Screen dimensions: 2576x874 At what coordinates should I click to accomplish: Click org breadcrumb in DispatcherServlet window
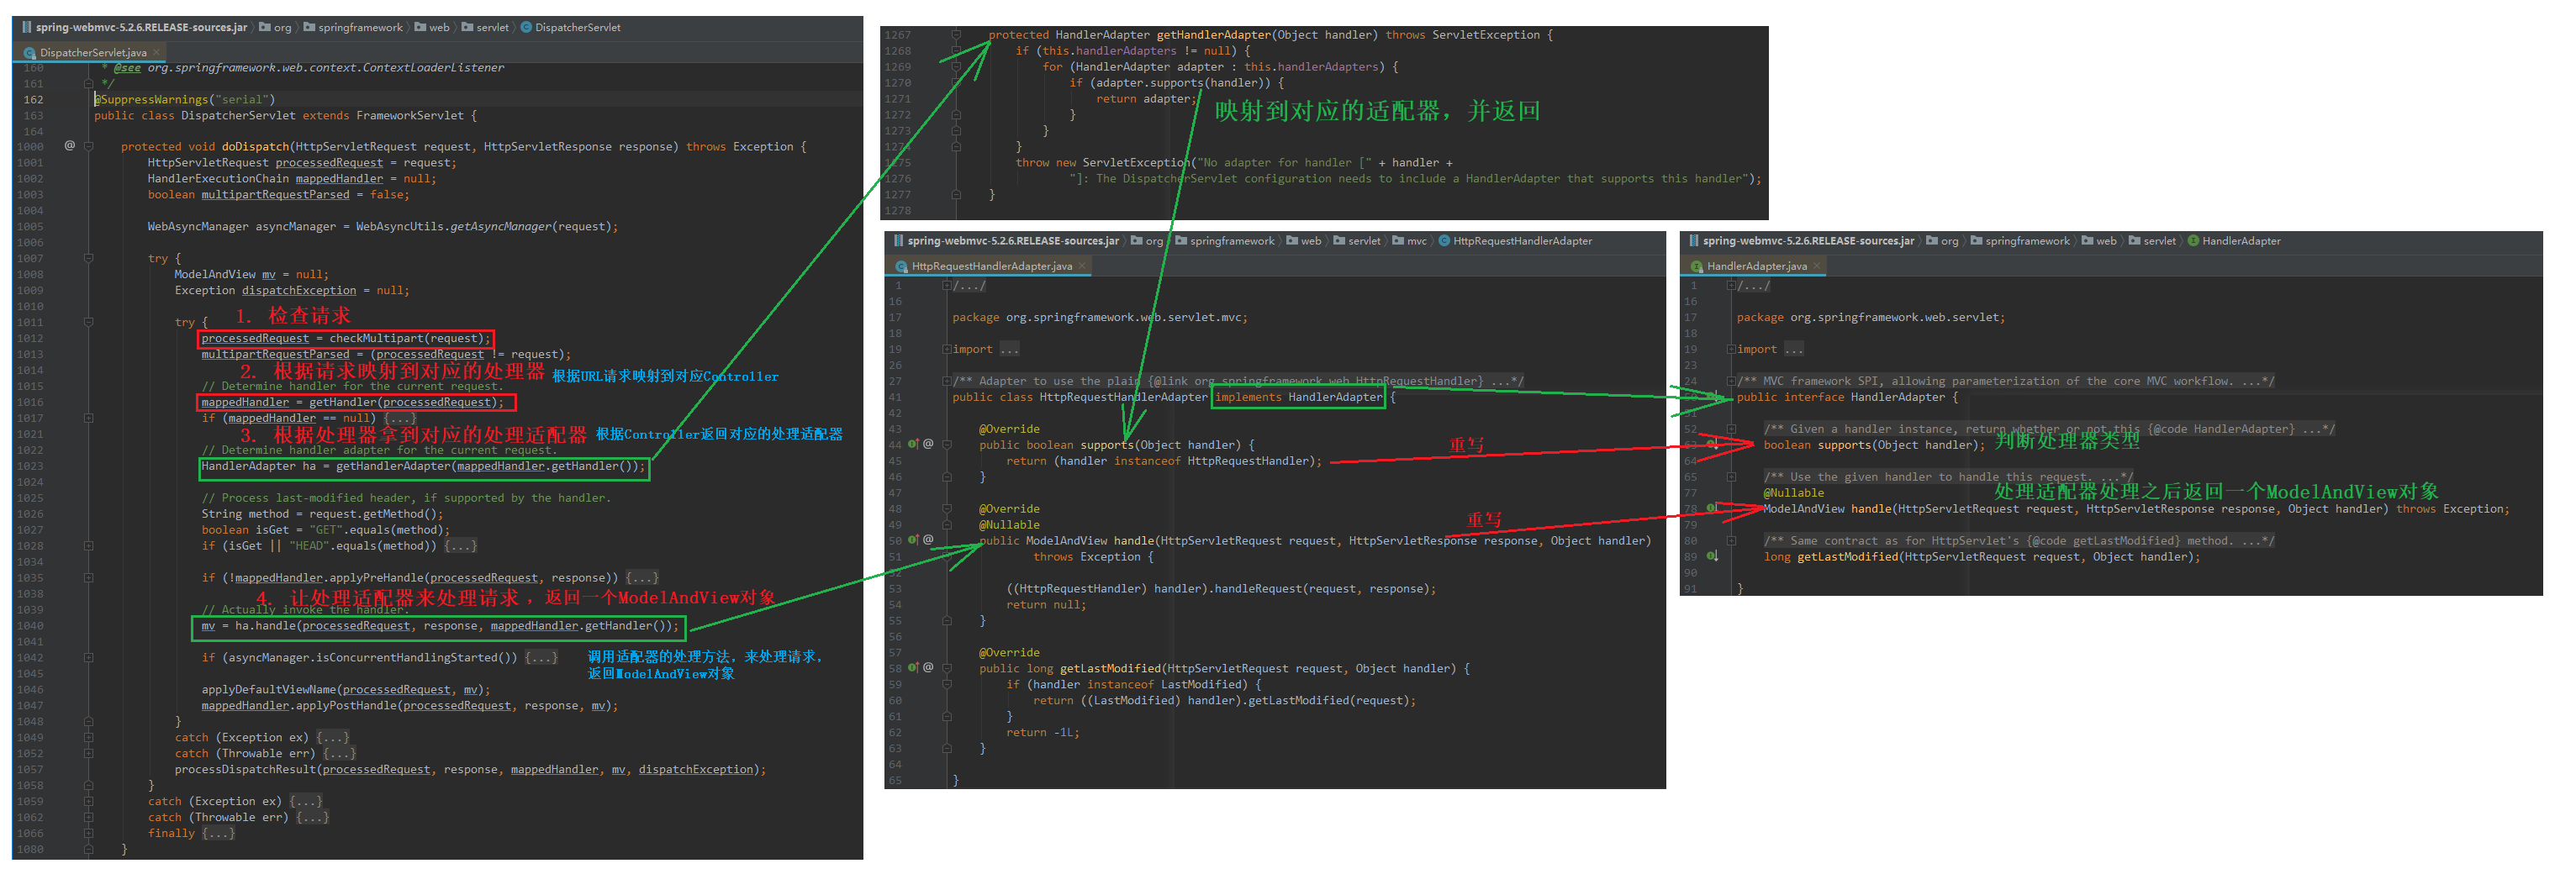point(276,28)
